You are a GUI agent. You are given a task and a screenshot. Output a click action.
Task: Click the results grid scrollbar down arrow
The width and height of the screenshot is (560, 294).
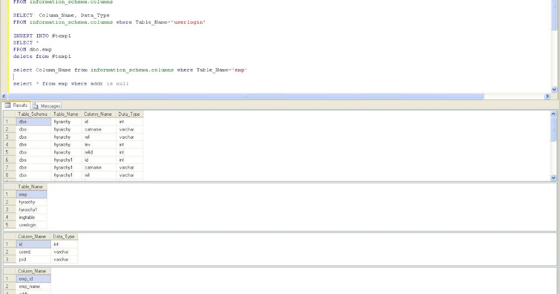[x=553, y=178]
